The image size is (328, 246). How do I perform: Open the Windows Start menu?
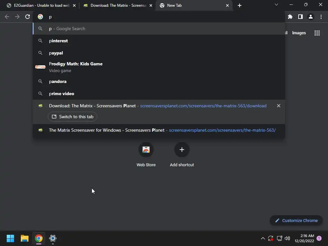click(10, 238)
